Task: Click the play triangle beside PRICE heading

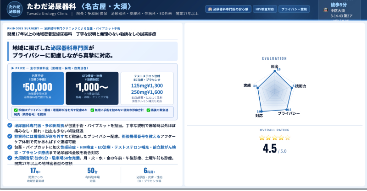Action: coord(13,67)
